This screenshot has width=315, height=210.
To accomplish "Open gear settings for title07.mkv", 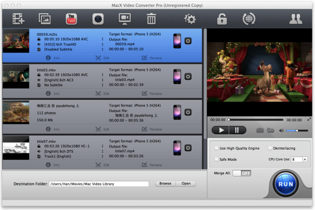I will [188, 148].
